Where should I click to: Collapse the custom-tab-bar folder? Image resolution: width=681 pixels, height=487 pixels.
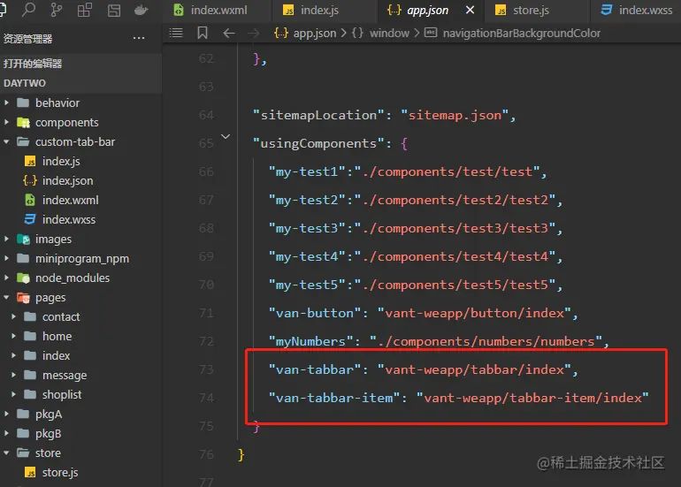pos(6,142)
